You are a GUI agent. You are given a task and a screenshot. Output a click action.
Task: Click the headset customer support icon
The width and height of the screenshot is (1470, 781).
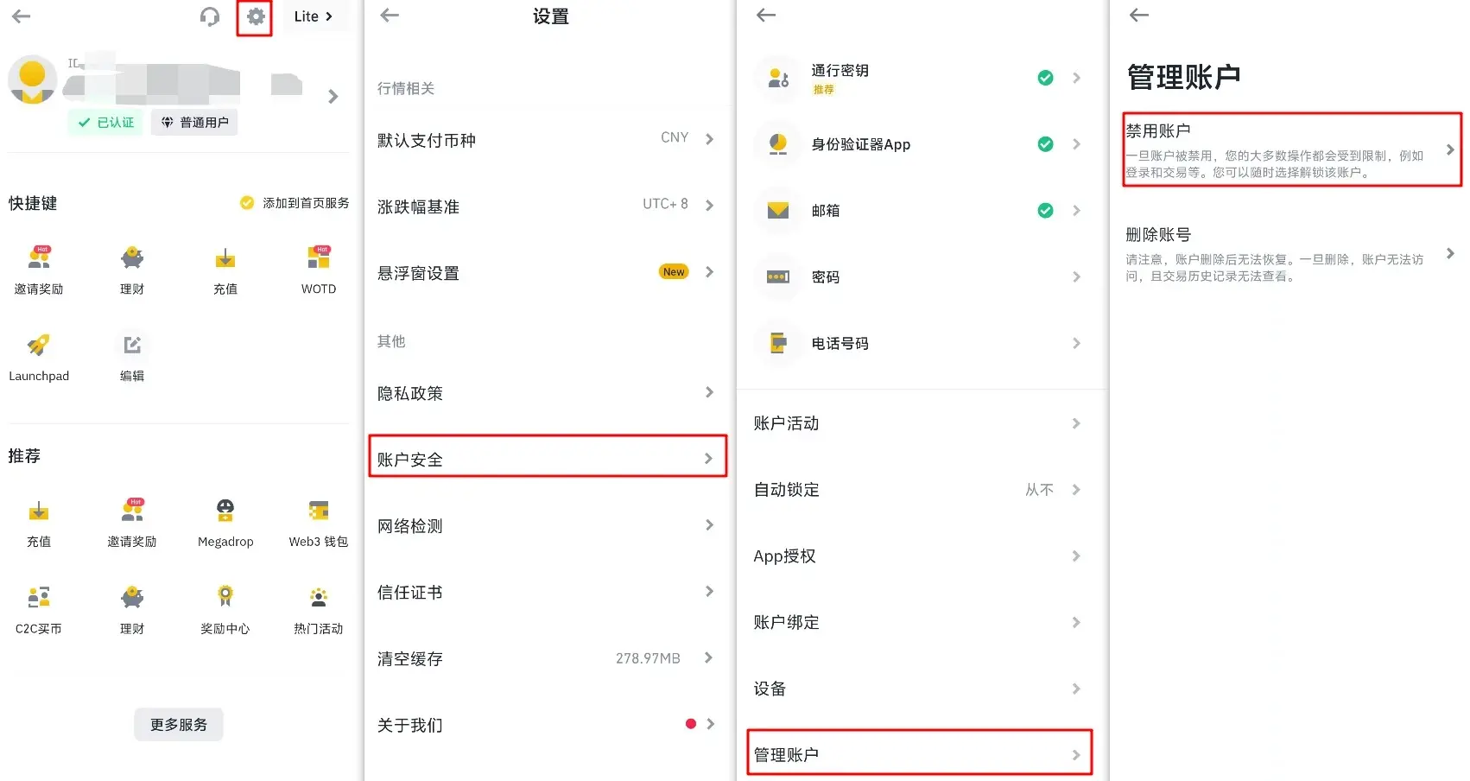[210, 16]
